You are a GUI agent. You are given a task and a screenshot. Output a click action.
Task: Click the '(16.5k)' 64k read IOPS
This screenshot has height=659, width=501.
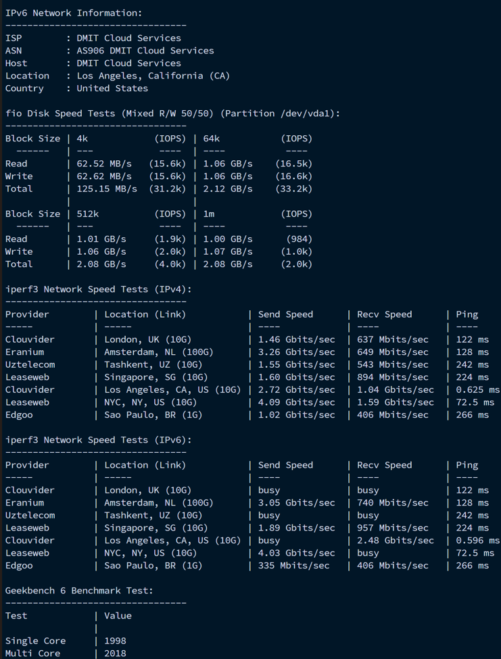(x=294, y=164)
